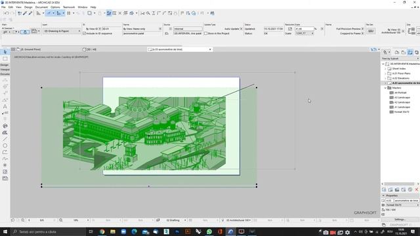Expand the A.01 Floor Plans subset
This screenshot has width=420, height=236.
point(385,73)
